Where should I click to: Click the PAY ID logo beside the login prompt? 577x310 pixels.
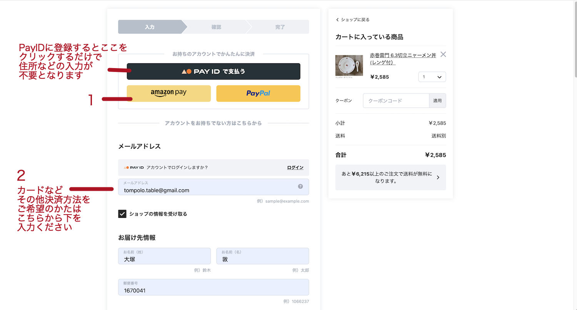click(x=134, y=168)
